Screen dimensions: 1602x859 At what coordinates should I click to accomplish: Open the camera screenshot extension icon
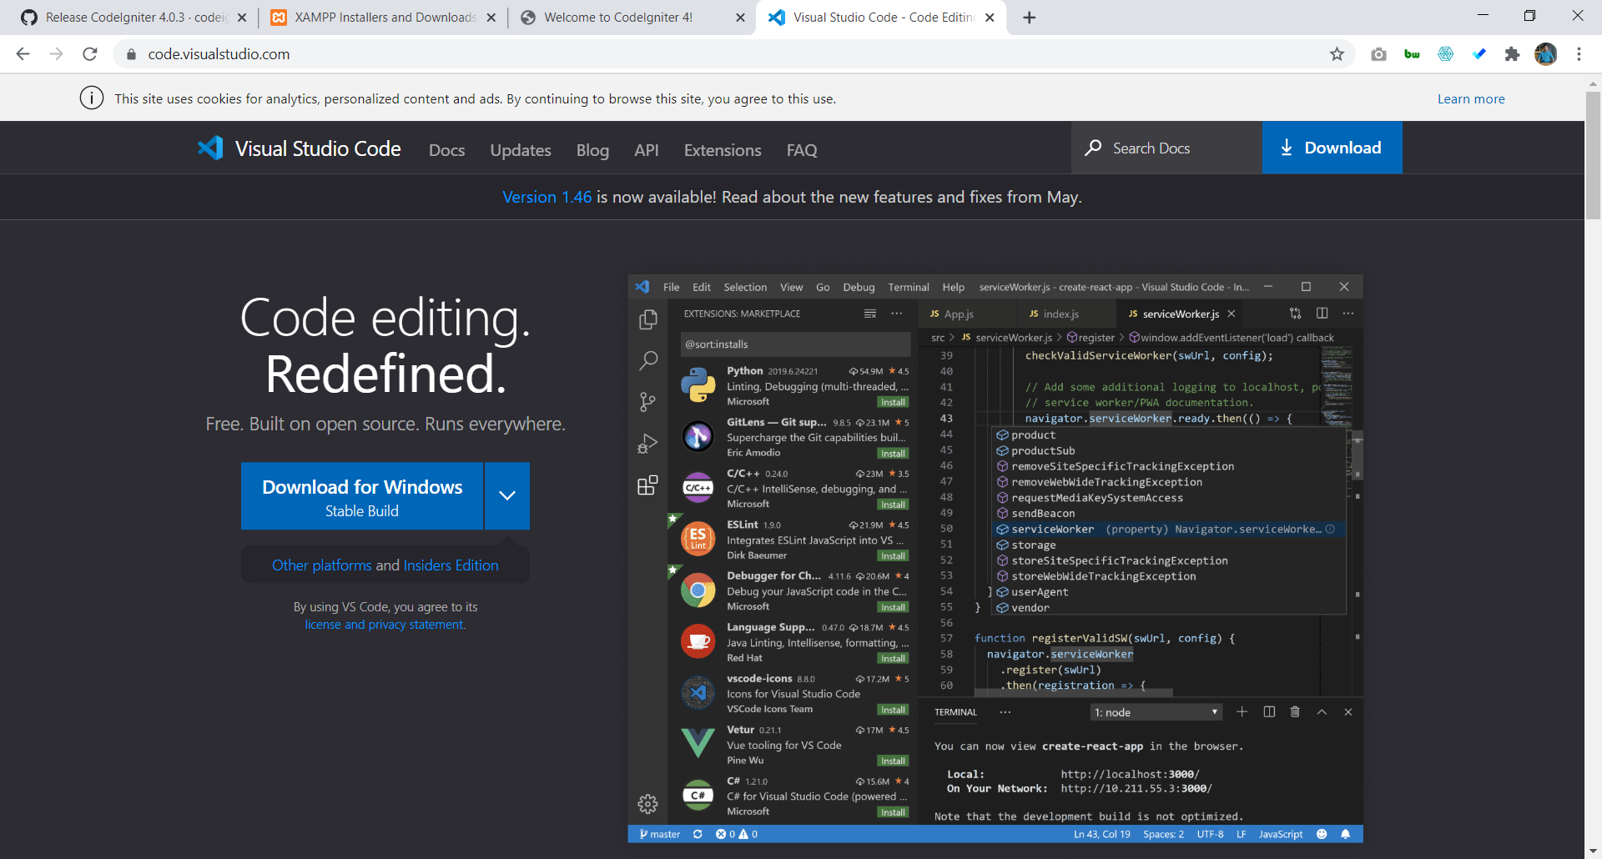point(1378,54)
